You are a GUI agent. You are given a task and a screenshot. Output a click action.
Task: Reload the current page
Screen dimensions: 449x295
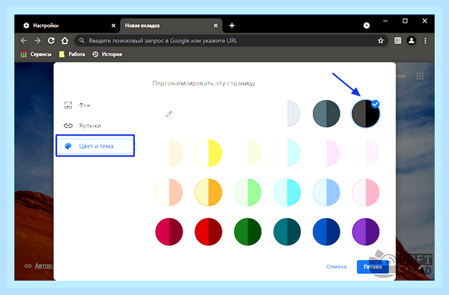(x=51, y=41)
